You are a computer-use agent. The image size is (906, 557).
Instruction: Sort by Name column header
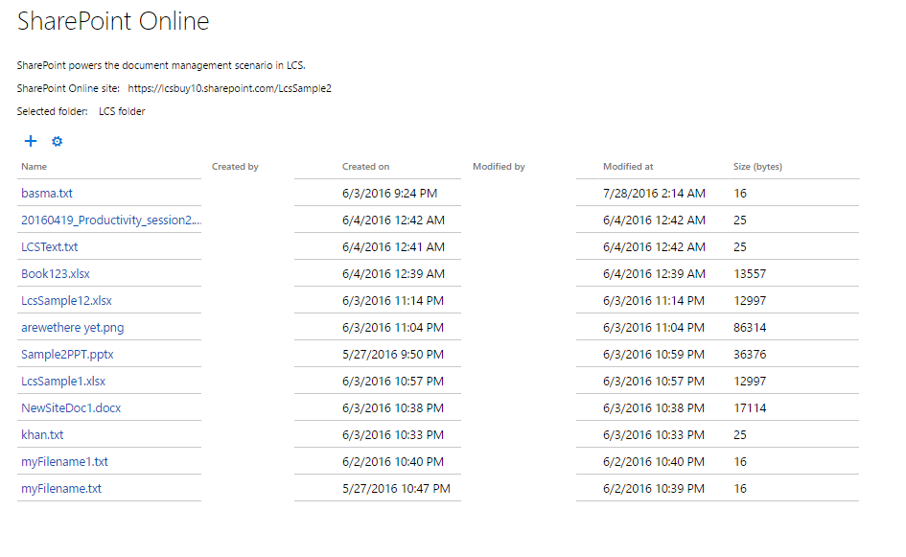tap(34, 167)
